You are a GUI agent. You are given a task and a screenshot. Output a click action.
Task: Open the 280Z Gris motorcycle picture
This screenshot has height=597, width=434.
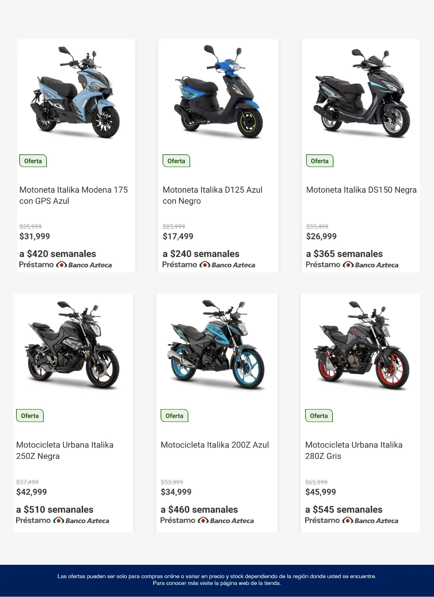(361, 345)
